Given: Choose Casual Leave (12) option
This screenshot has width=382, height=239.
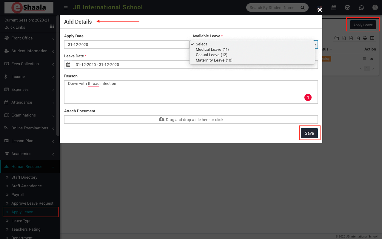Looking at the screenshot, I should pos(211,55).
